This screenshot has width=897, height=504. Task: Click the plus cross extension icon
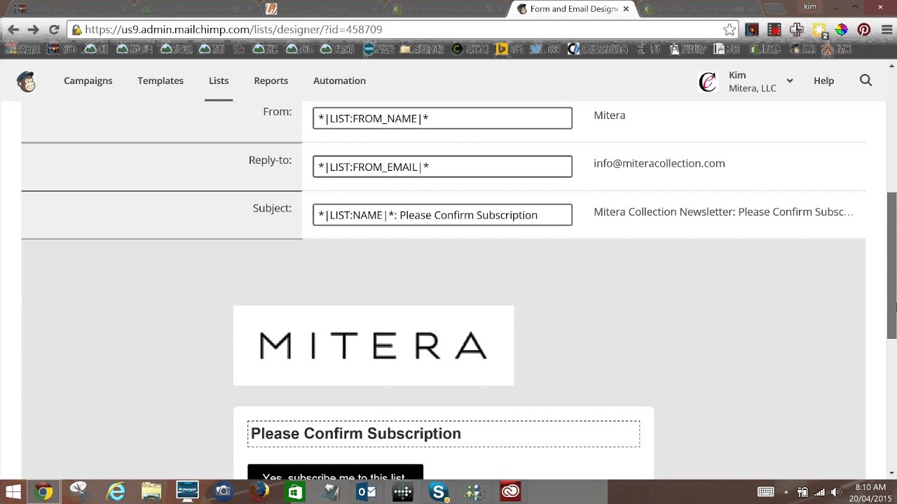(796, 29)
